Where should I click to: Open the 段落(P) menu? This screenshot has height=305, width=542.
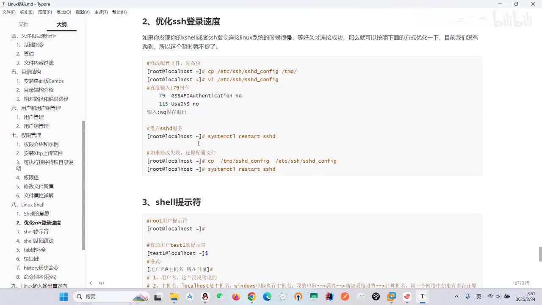coord(45,12)
